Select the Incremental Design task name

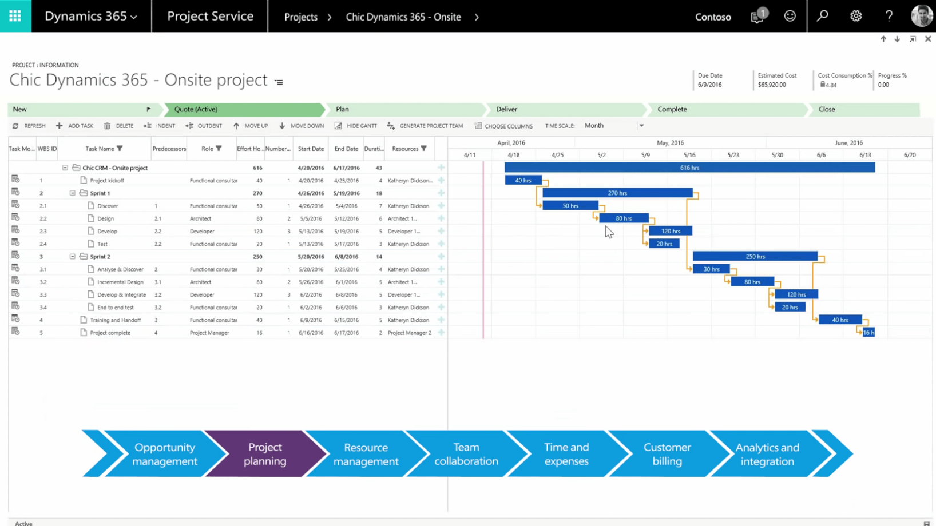tap(120, 282)
